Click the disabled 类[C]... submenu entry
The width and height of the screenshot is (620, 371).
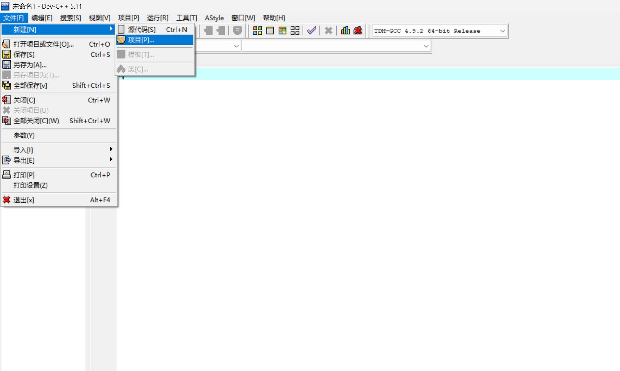155,69
